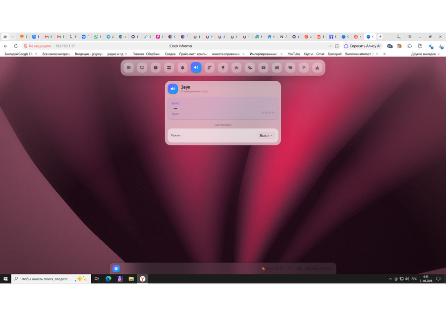Open the Gmail bookmark
Viewport: 446px width, 316px height.
320,54
